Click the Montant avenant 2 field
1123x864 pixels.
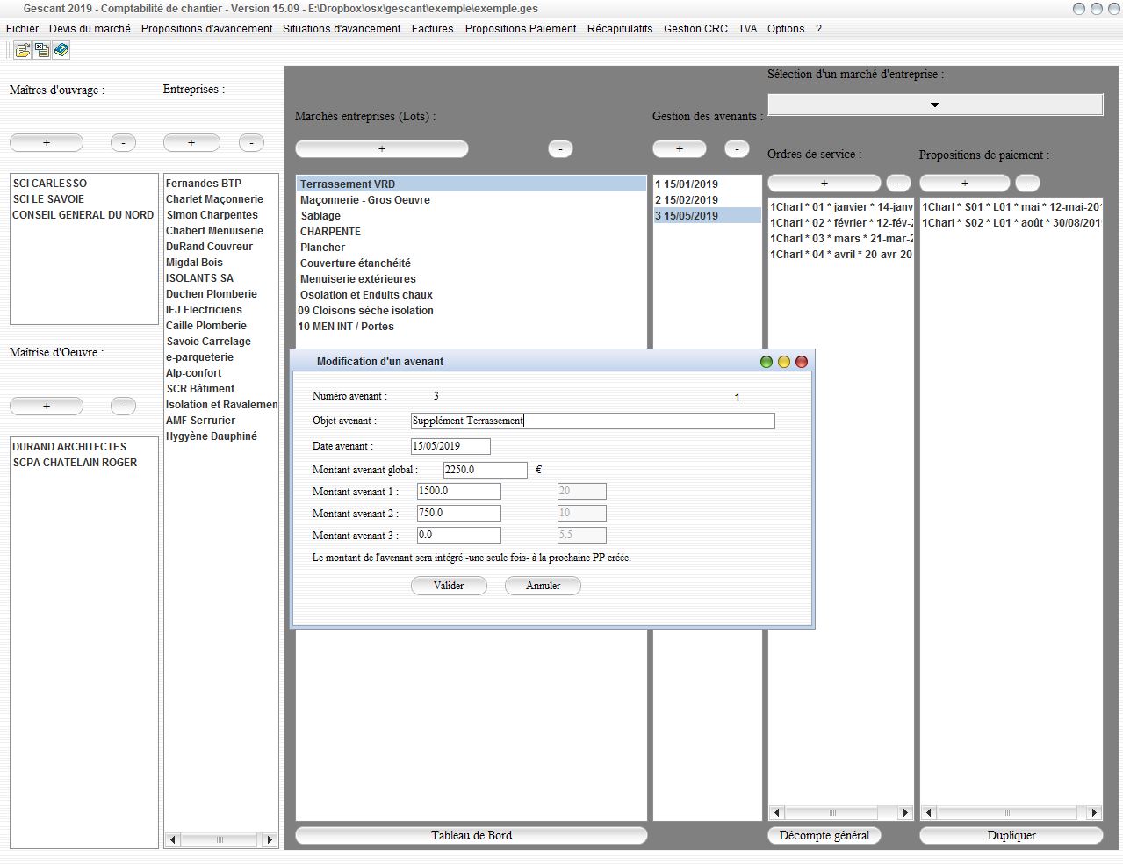point(459,513)
